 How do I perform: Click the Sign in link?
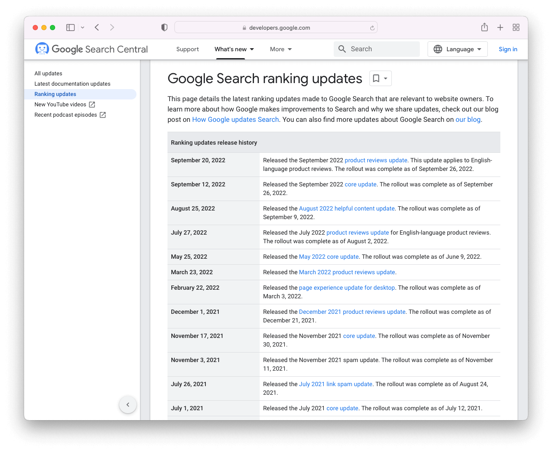[x=508, y=49]
